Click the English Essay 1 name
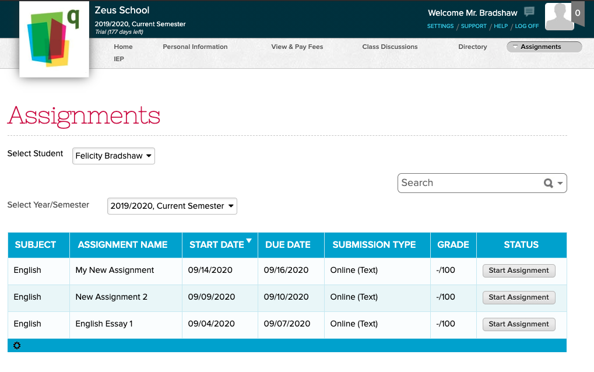 [104, 324]
